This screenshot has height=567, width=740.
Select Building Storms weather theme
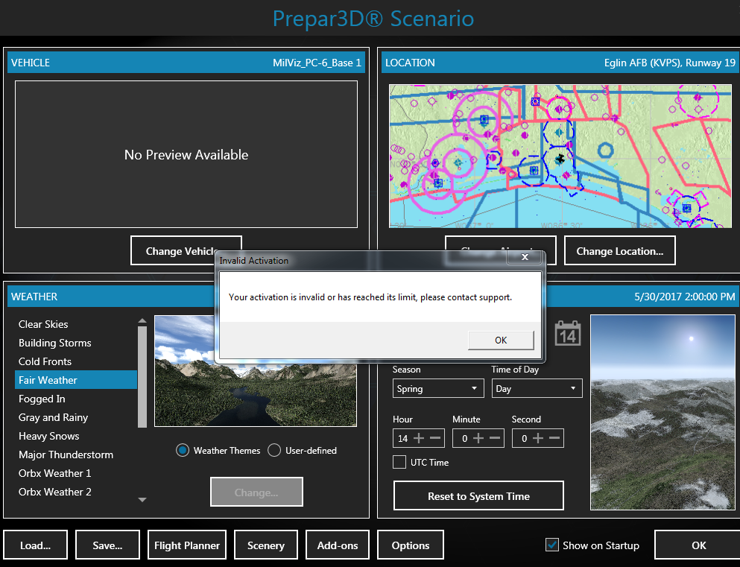tap(76, 343)
